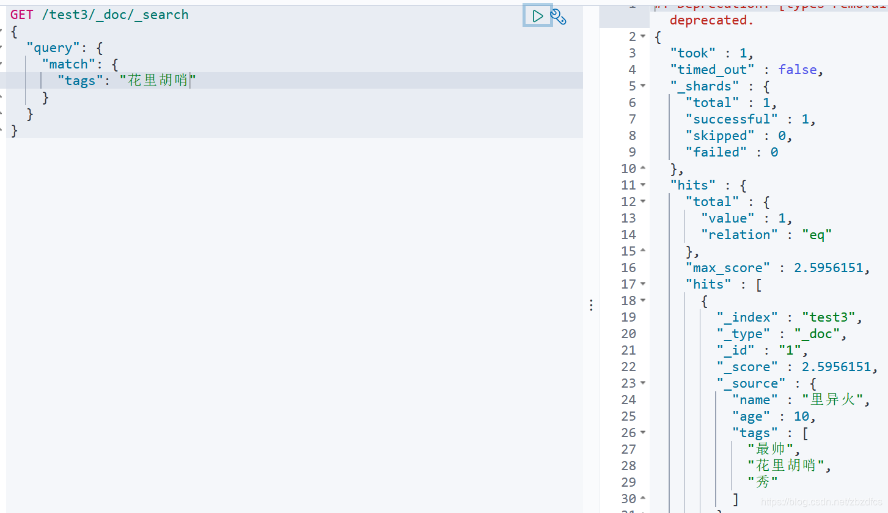The height and width of the screenshot is (513, 888).
Task: Click the "skipped" : 0 line
Action: (x=739, y=136)
